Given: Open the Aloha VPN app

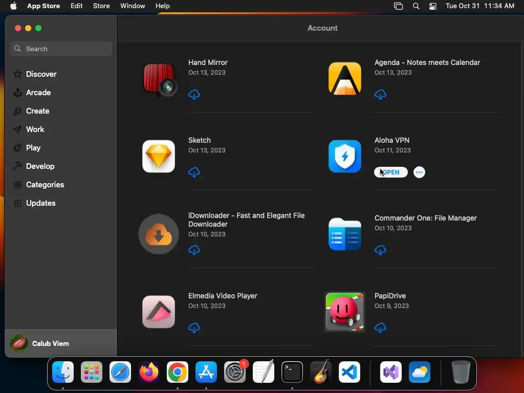Looking at the screenshot, I should pyautogui.click(x=390, y=172).
